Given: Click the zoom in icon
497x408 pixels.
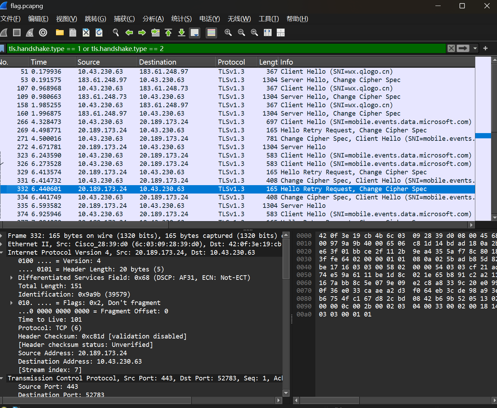Looking at the screenshot, I should click(228, 32).
